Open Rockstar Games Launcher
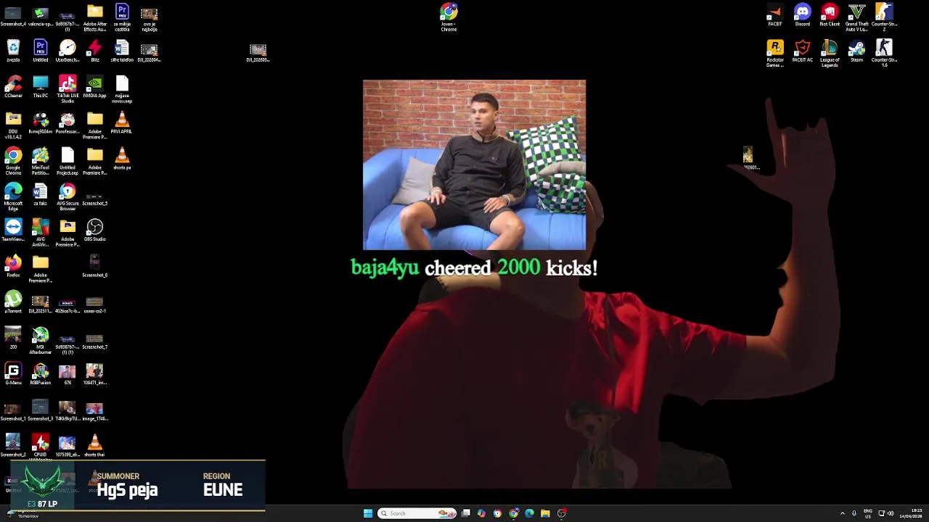Screen dimensions: 929x522 pyautogui.click(x=775, y=53)
